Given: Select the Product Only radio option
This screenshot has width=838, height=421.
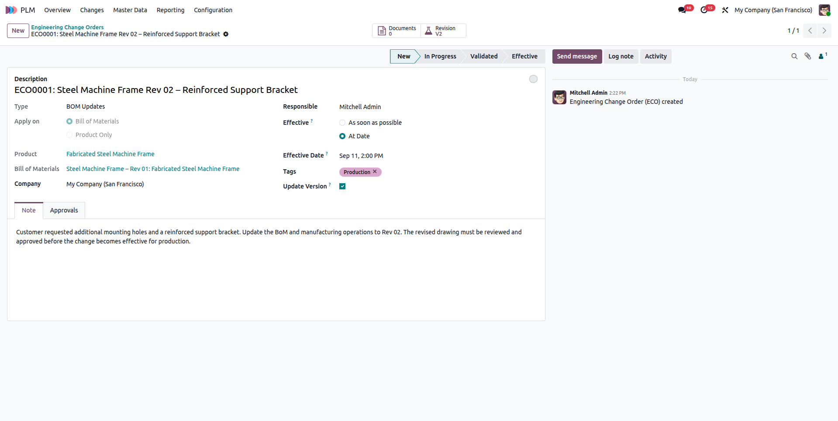Looking at the screenshot, I should pos(69,135).
